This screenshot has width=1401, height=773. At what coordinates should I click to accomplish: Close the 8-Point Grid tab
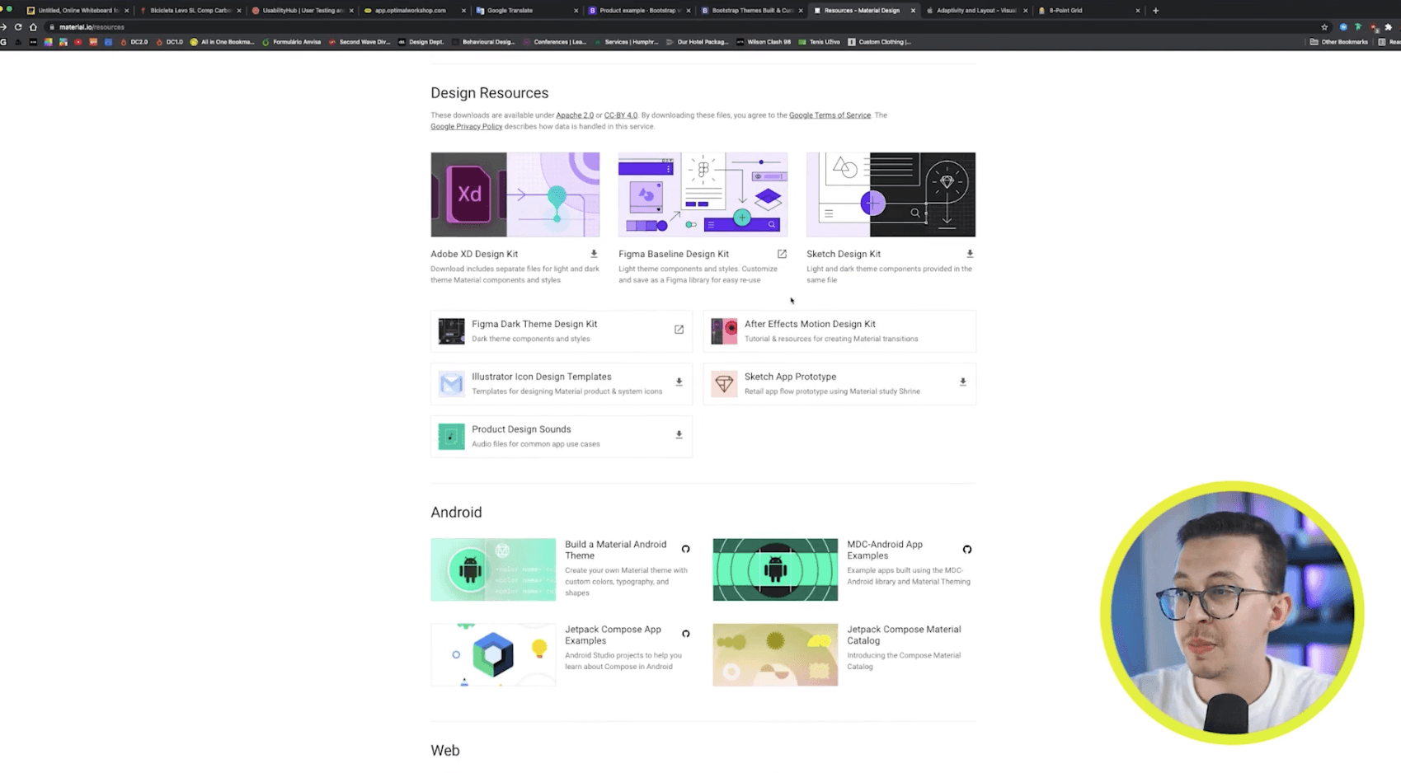pyautogui.click(x=1137, y=11)
